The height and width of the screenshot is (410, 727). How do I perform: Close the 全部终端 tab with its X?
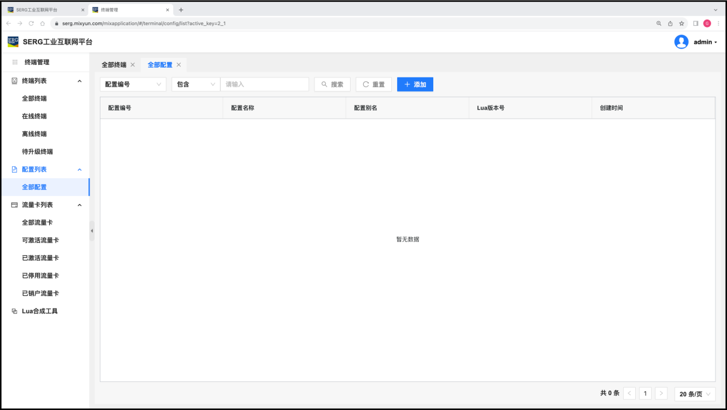(x=133, y=65)
